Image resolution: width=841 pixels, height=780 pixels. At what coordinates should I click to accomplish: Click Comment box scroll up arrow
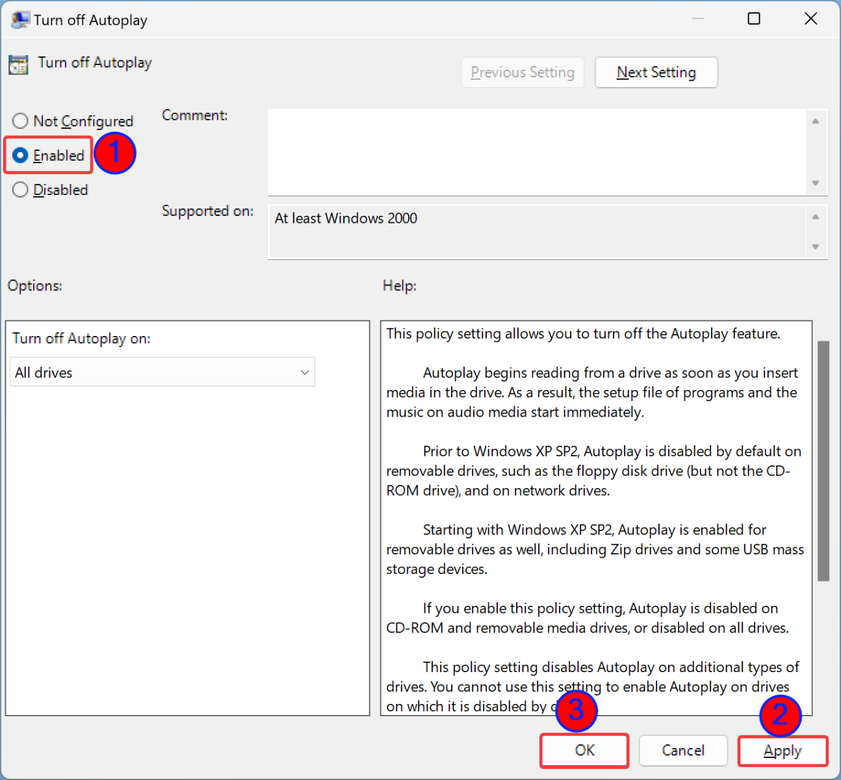[x=815, y=121]
